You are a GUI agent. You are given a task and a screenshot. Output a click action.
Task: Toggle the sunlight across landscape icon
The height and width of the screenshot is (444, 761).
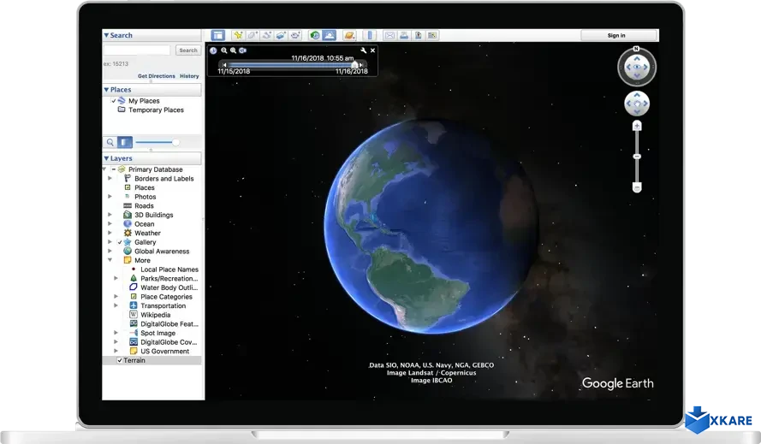click(330, 35)
